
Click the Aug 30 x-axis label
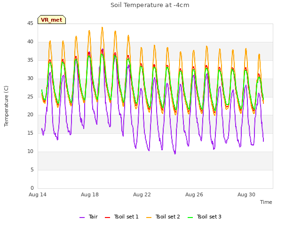tap(246, 194)
